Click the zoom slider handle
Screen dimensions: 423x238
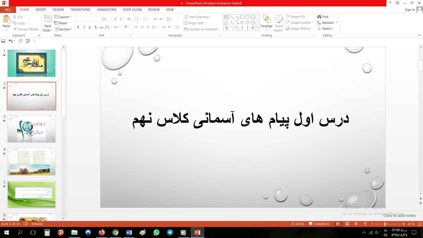(x=385, y=224)
